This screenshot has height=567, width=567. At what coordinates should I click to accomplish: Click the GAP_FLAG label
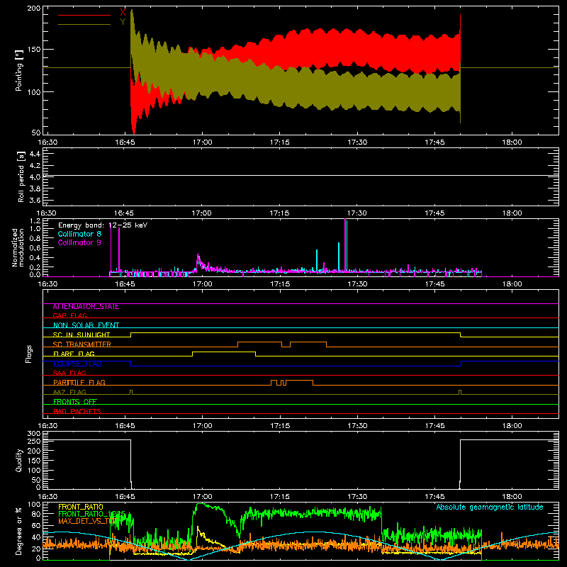point(69,316)
